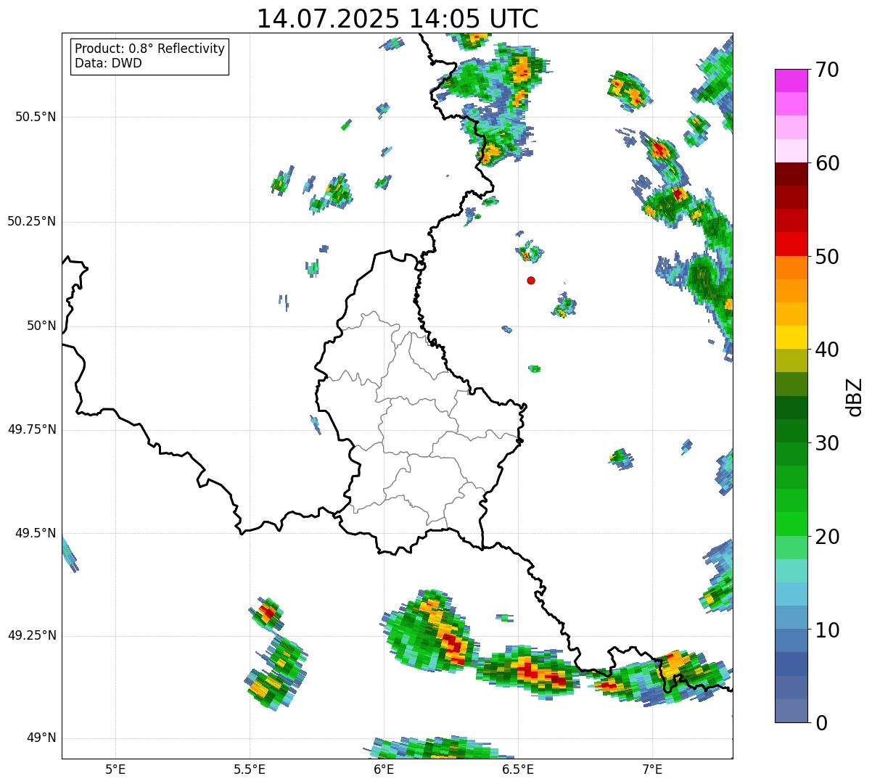Click the storm cell near 5.55°E 49.3°N

tap(268, 614)
